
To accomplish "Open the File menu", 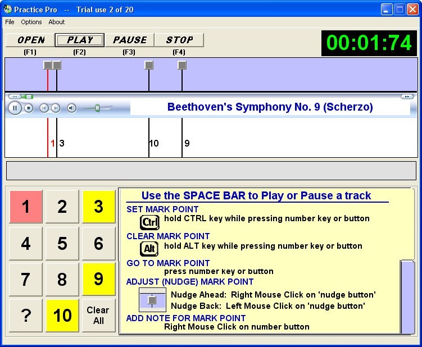I will pyautogui.click(x=10, y=22).
